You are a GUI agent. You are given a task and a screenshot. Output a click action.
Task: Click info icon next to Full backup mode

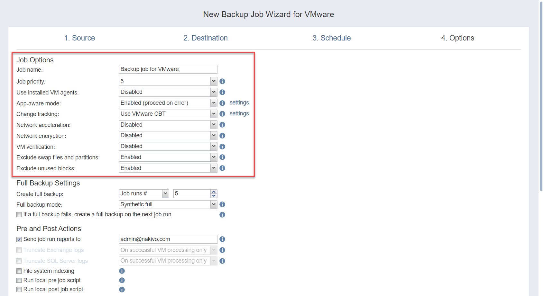point(222,205)
